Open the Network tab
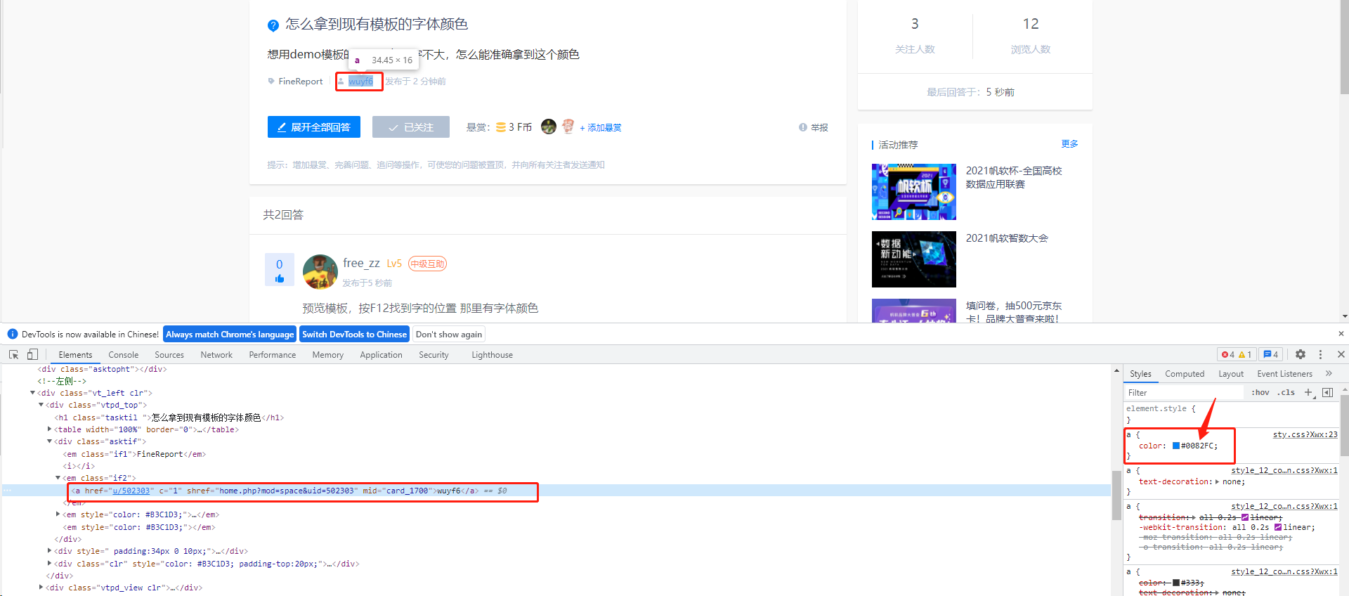 tap(216, 355)
